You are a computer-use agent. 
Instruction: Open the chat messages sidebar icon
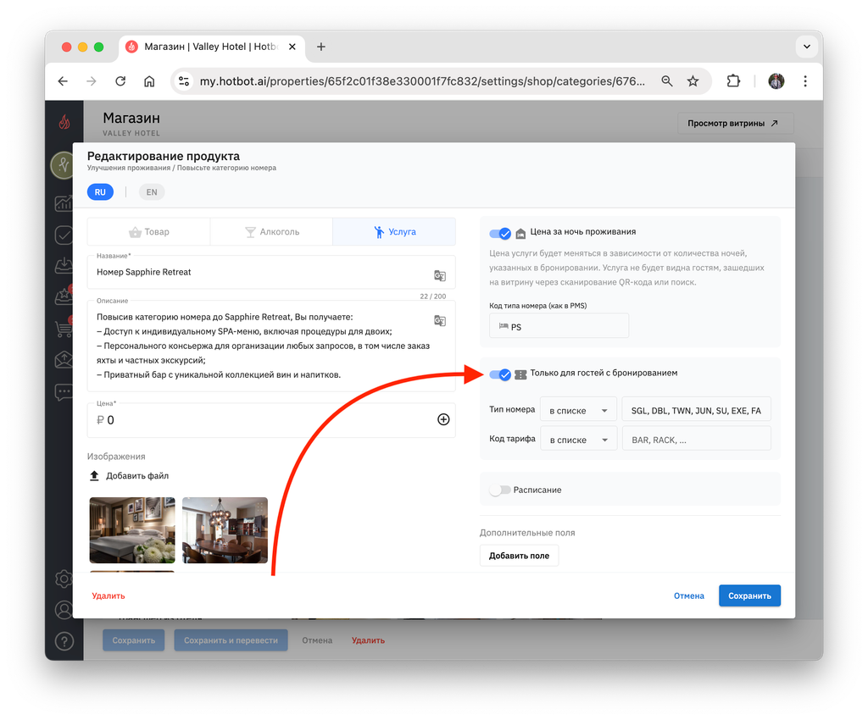pyautogui.click(x=64, y=392)
